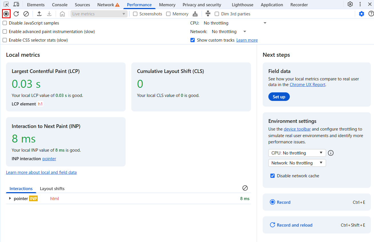Start recording with the toolbar record icon

point(6,14)
